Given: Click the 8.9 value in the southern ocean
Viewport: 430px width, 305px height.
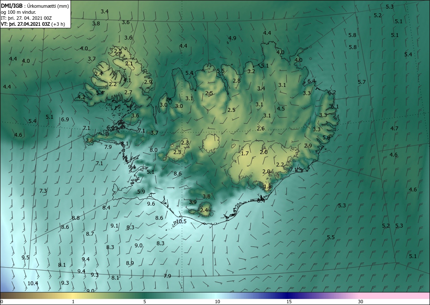Looking at the screenshot, I should pos(130,263).
